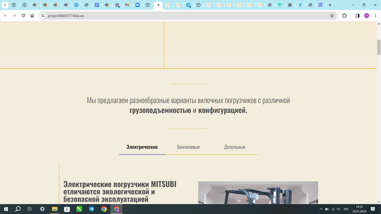
Task: Open File Explorer from the taskbar
Action: point(55,209)
